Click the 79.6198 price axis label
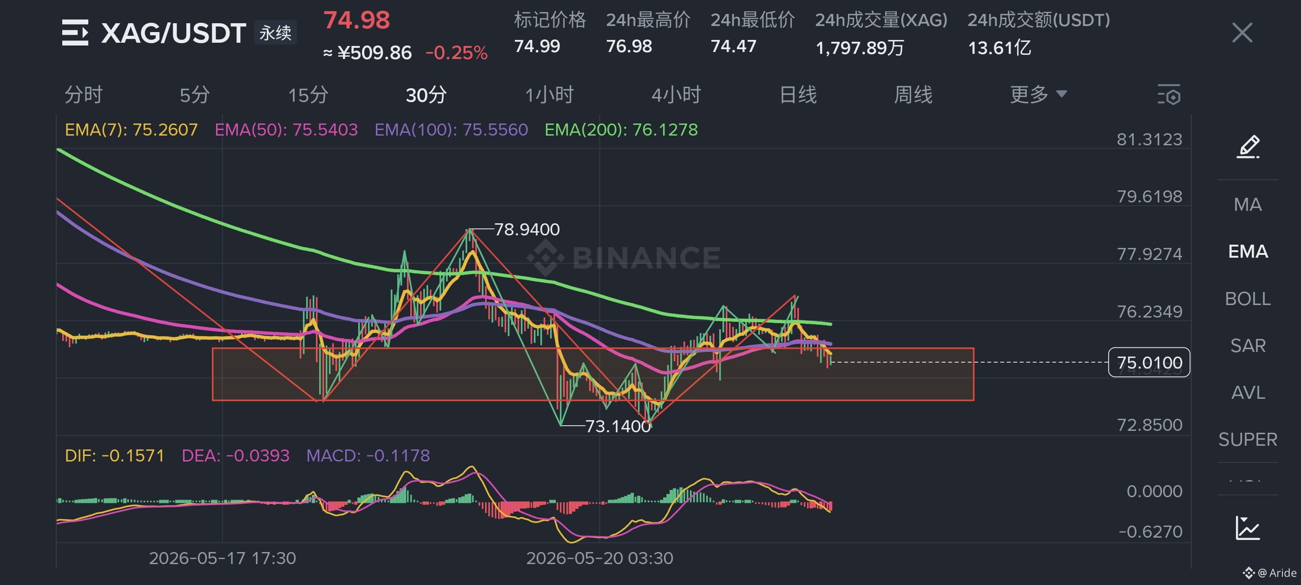Screen dimensions: 1301x585 click(x=1149, y=196)
